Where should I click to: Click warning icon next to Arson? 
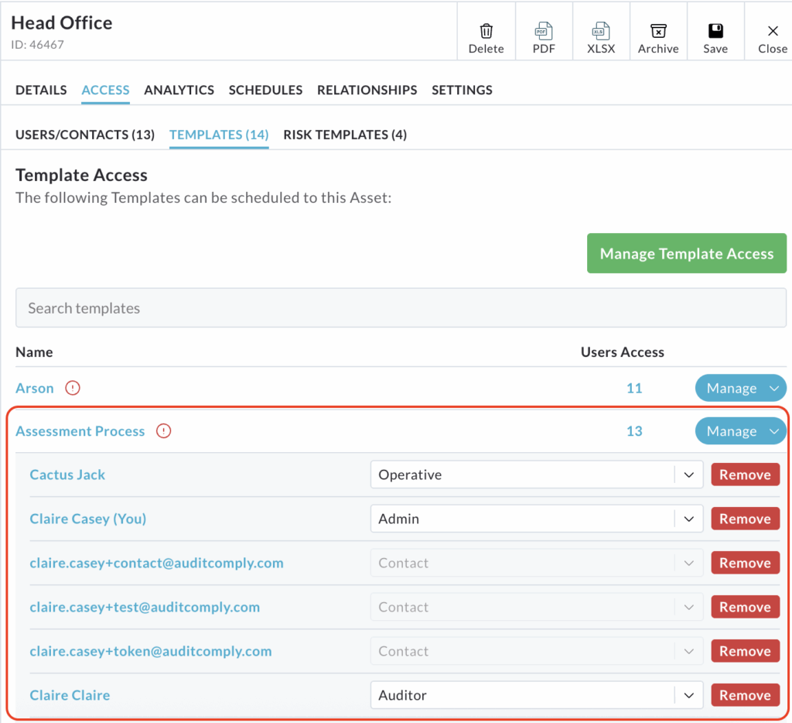click(73, 389)
